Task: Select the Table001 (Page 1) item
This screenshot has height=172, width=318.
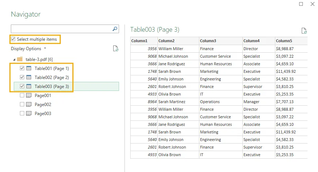Action: tap(52, 69)
